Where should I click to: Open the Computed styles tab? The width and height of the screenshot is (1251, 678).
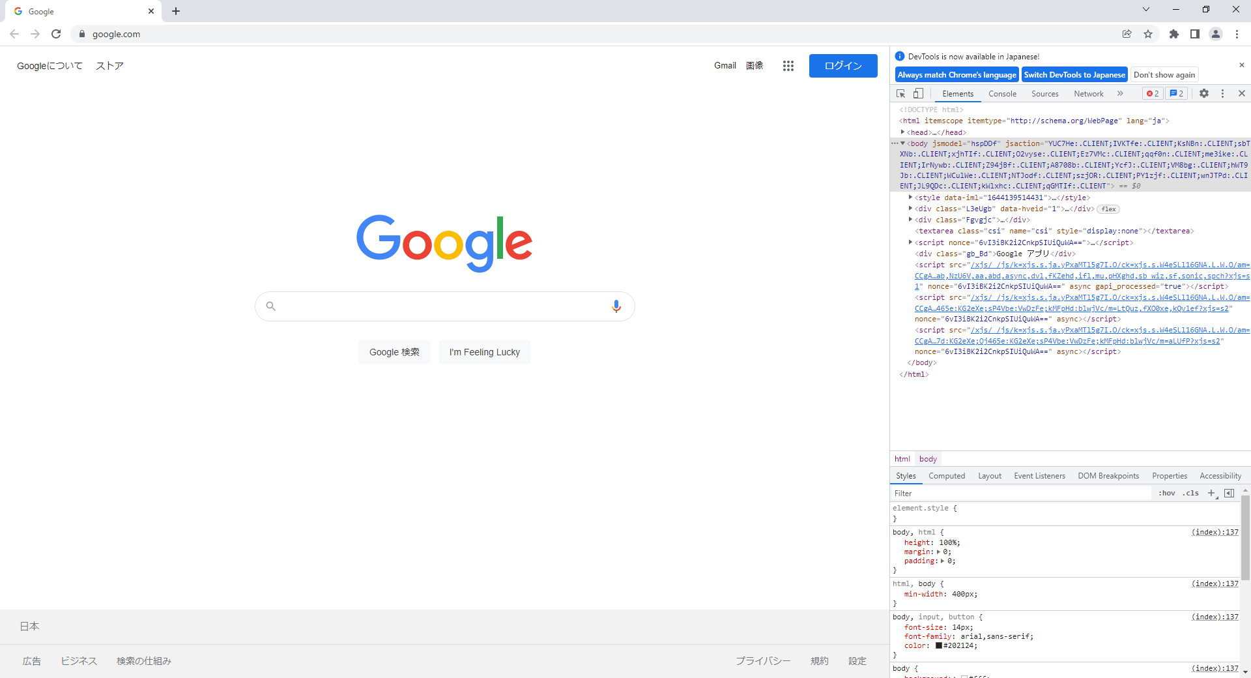[947, 476]
